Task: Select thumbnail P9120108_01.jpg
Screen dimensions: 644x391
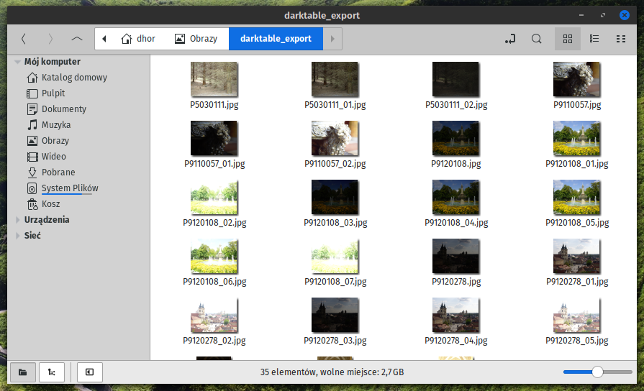Action: coord(576,138)
